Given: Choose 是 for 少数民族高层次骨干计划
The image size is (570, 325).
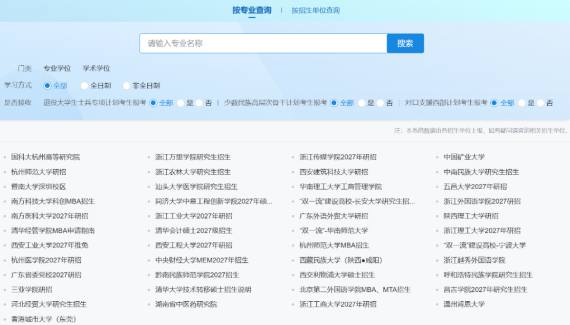Looking at the screenshot, I should pos(362,103).
